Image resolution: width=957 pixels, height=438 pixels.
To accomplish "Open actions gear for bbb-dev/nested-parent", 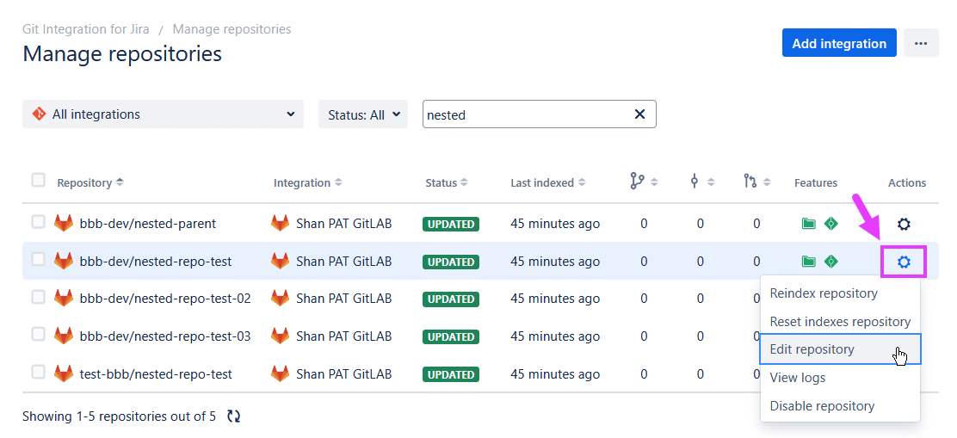I will point(903,224).
